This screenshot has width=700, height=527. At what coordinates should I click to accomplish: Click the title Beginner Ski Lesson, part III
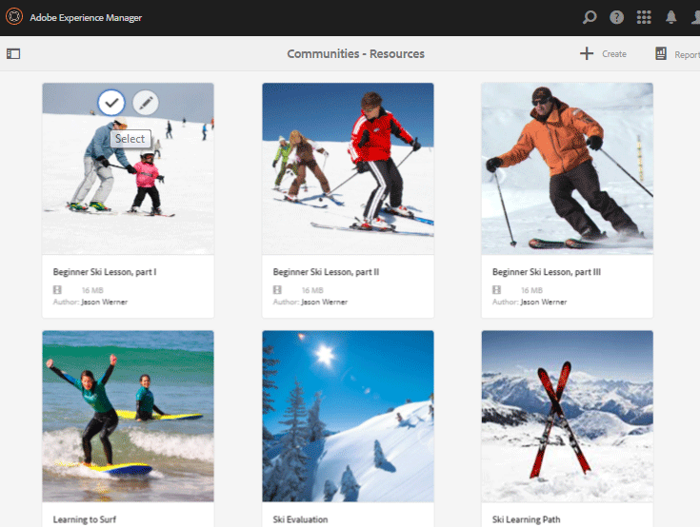[x=547, y=272]
